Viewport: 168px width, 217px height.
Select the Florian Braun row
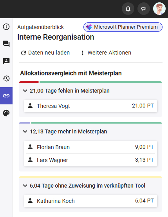coord(90,147)
